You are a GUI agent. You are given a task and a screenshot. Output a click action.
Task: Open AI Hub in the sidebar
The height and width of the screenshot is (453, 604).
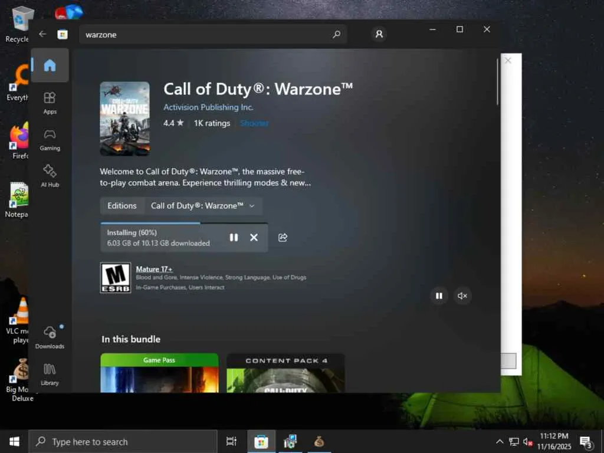coord(50,176)
